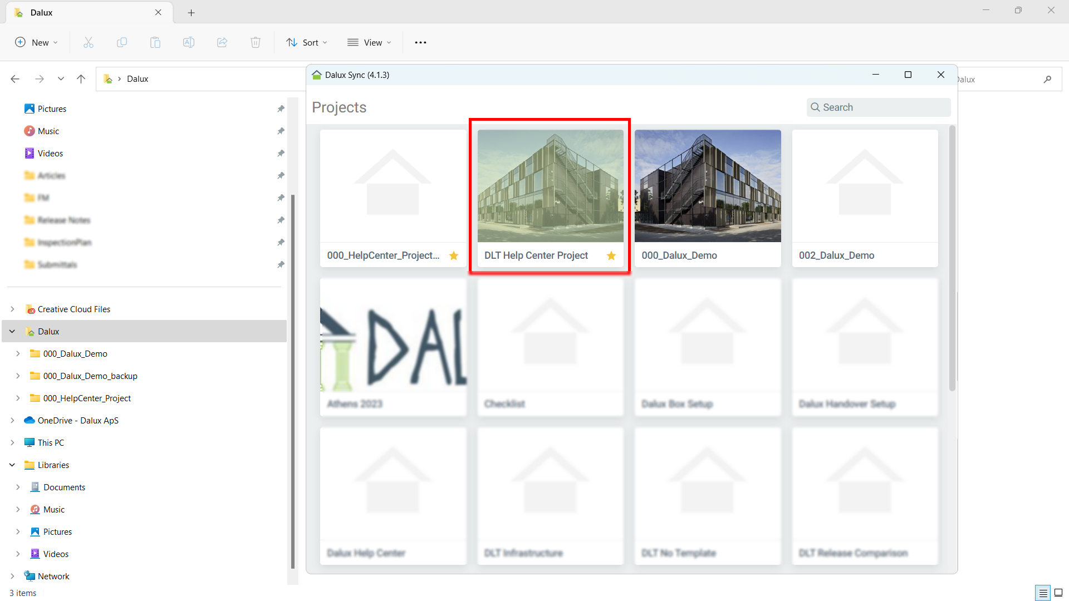
Task: Click the Rename icon in toolbar
Action: [x=189, y=42]
